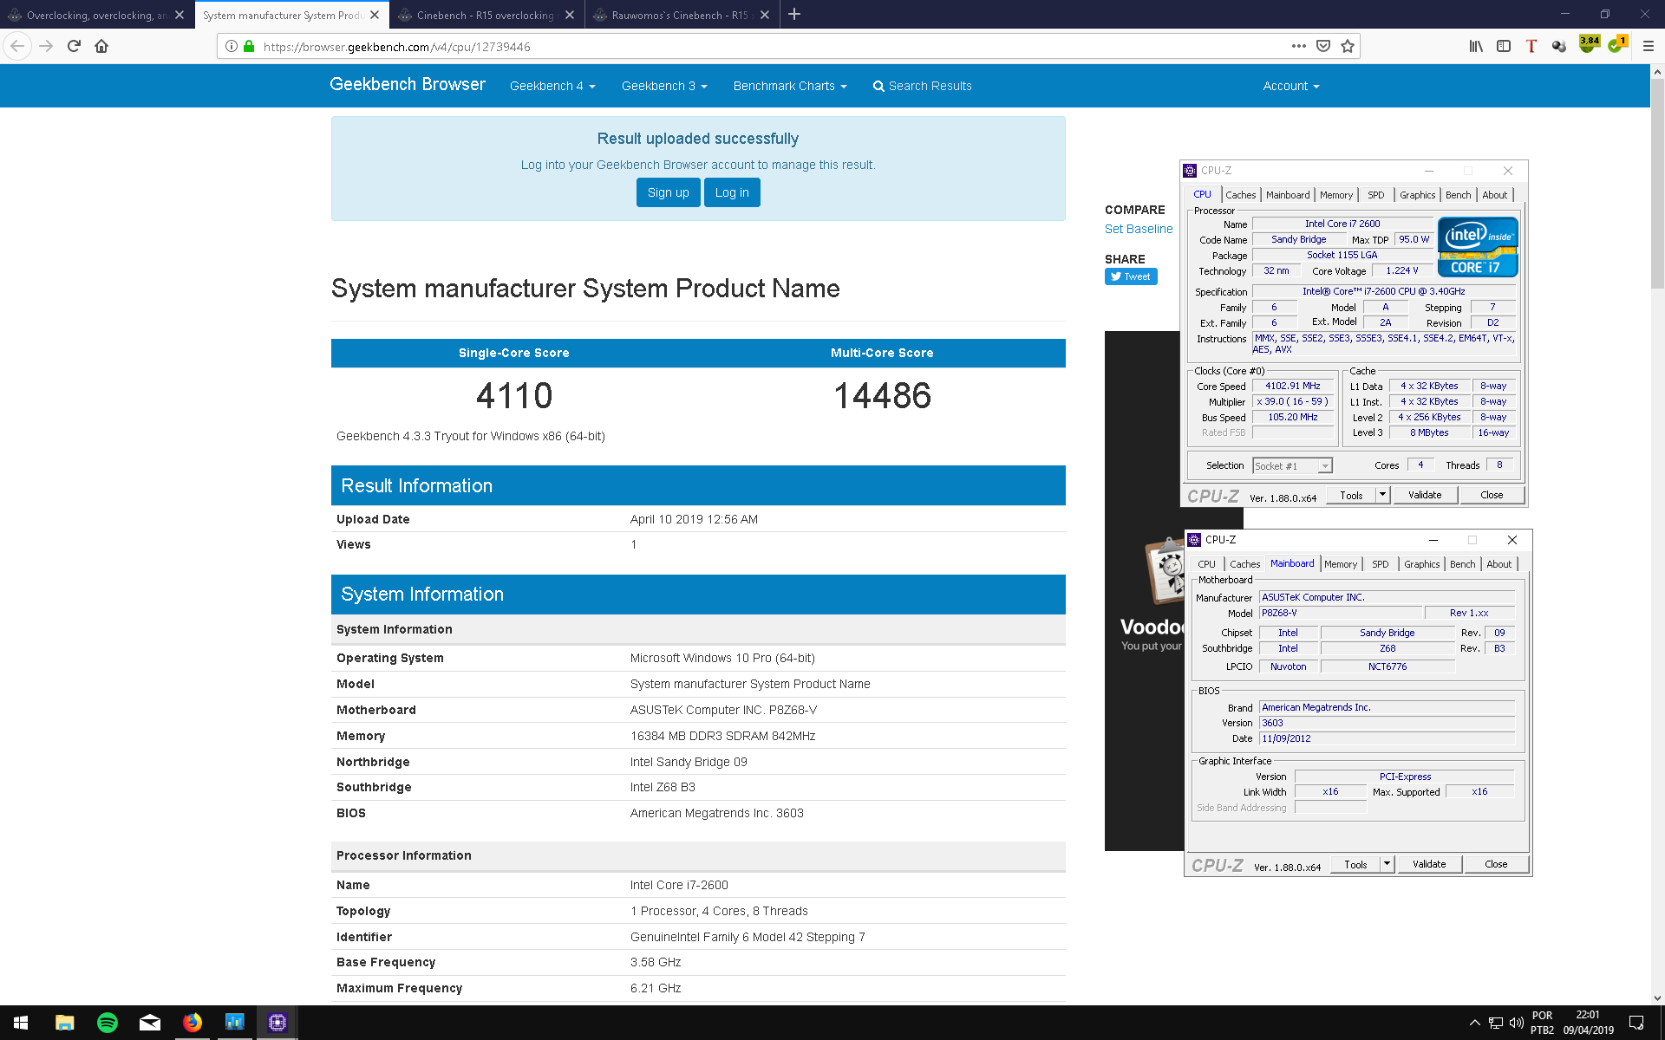Open a new browser tab with plus

click(794, 15)
